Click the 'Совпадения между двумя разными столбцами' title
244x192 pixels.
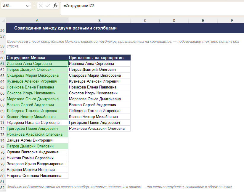[65, 28]
